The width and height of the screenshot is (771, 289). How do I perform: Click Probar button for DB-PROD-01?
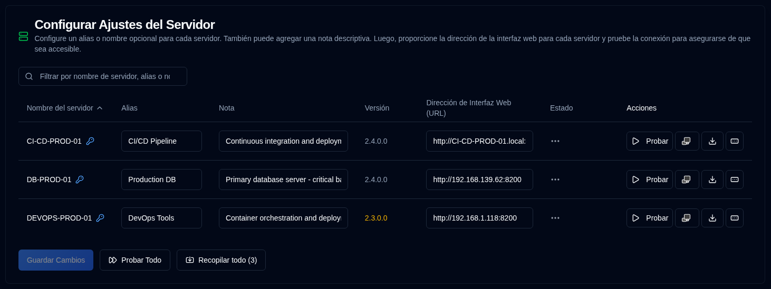pyautogui.click(x=650, y=180)
